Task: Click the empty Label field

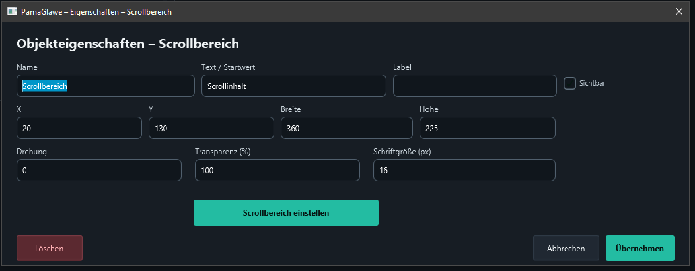Action: click(x=475, y=86)
